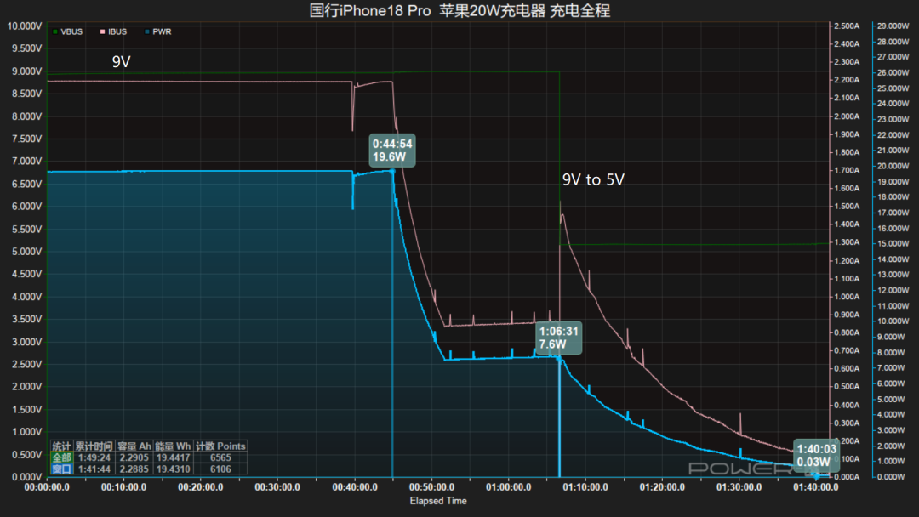Click the 00:00:00.0 time axis label
919x517 pixels.
click(x=47, y=487)
